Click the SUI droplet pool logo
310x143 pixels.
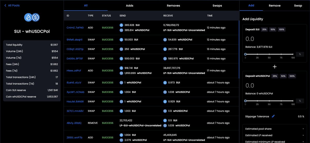[x=28, y=17]
